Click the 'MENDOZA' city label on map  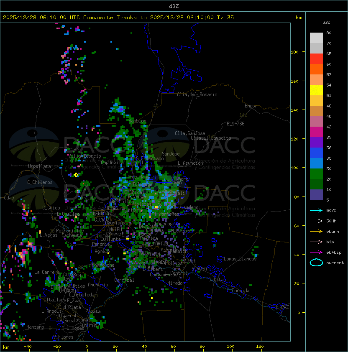click(x=102, y=213)
